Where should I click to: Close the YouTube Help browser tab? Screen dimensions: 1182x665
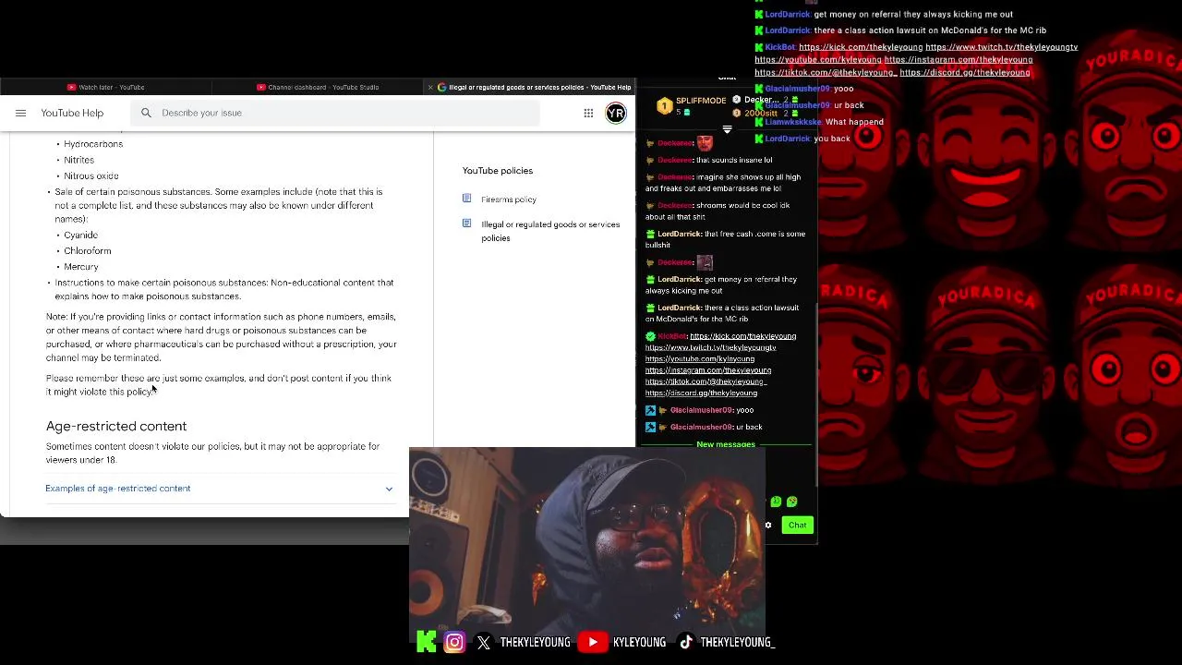coord(429,87)
